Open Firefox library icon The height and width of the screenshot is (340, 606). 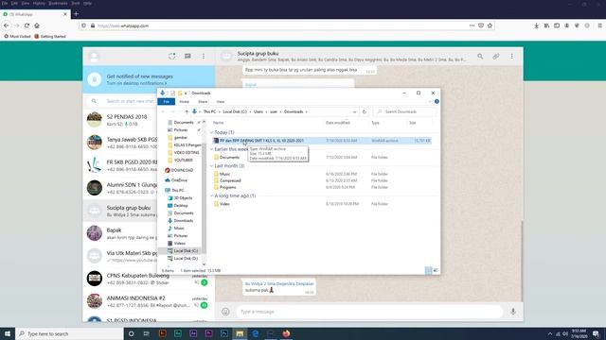(x=546, y=25)
